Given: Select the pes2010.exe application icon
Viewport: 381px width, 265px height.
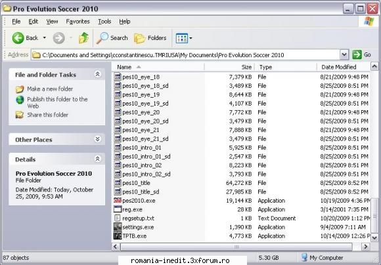Looking at the screenshot, I should point(118,201).
